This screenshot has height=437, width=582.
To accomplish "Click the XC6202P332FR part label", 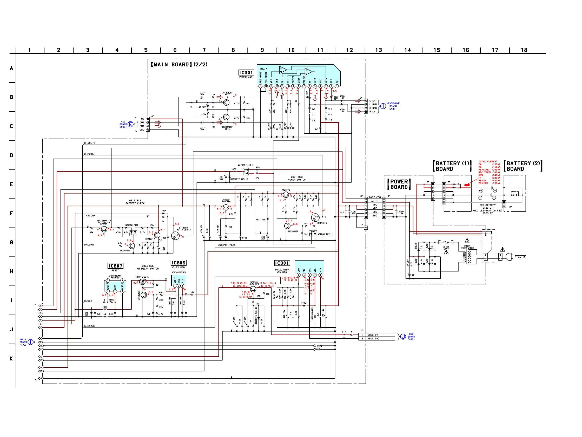I will coord(179,272).
